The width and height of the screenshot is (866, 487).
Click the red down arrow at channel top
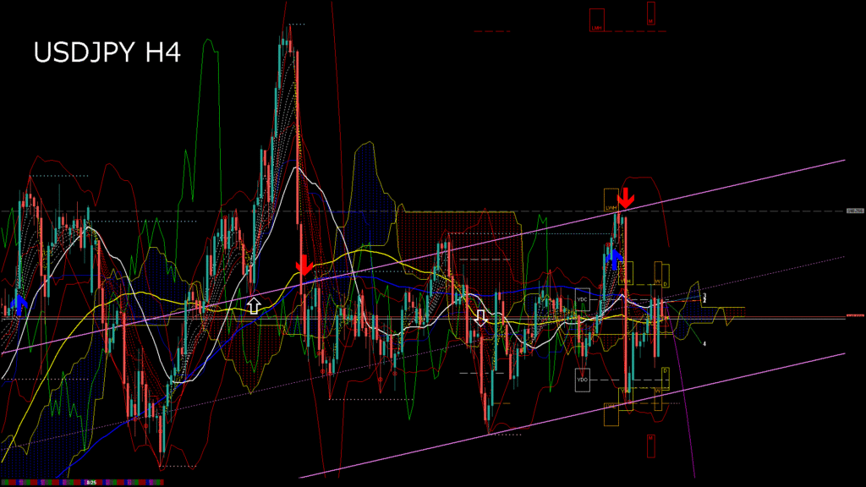coord(625,199)
